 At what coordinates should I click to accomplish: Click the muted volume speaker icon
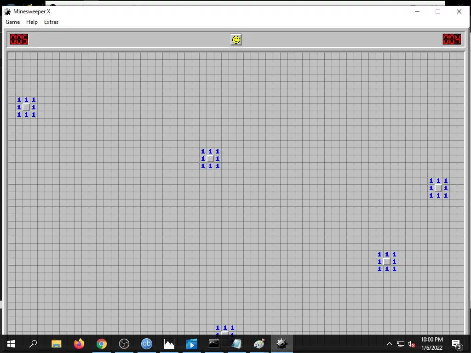point(412,344)
